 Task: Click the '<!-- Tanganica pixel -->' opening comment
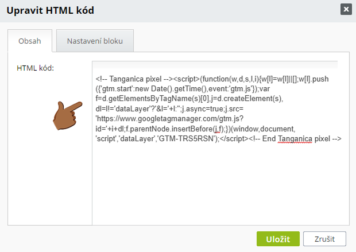[134, 79]
